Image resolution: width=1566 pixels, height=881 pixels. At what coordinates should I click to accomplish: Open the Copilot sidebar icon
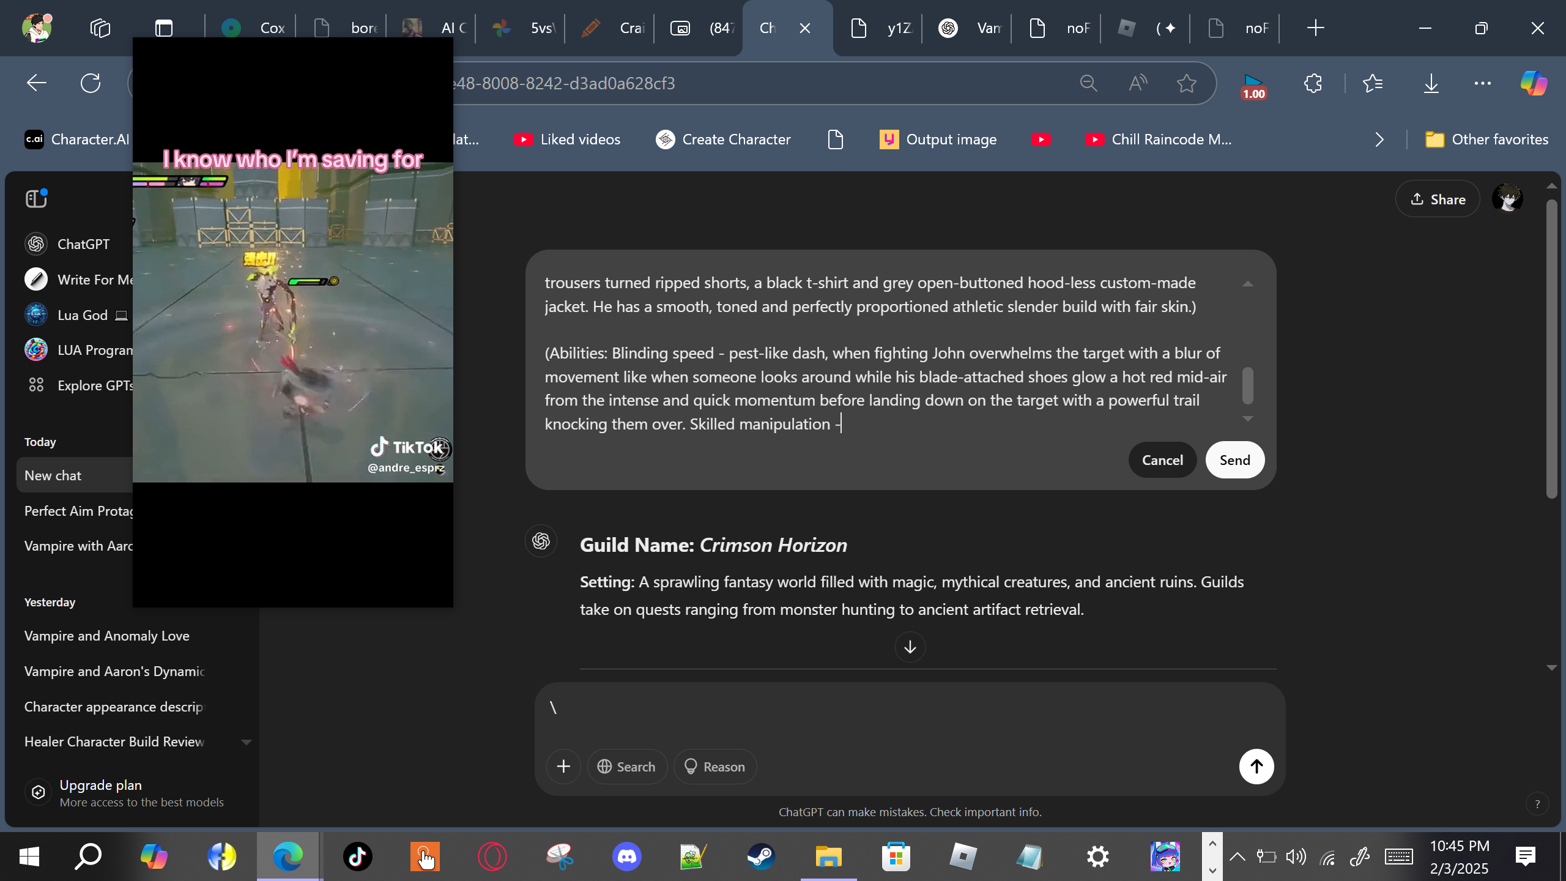[1534, 83]
